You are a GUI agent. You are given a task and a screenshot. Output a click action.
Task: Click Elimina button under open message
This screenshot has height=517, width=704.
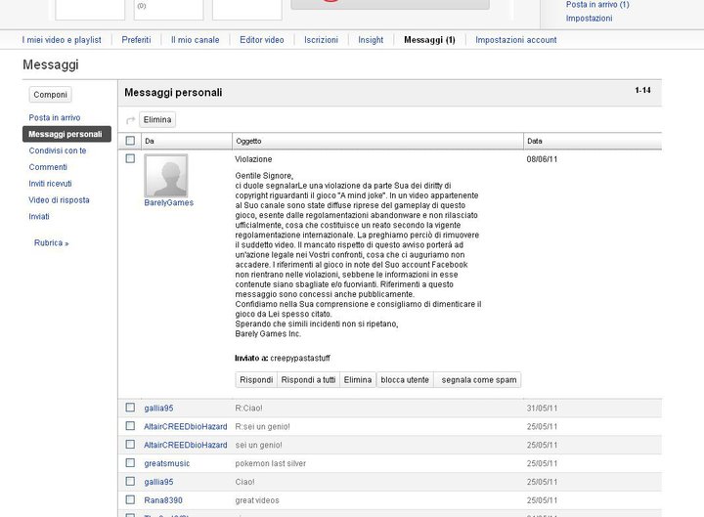click(358, 379)
